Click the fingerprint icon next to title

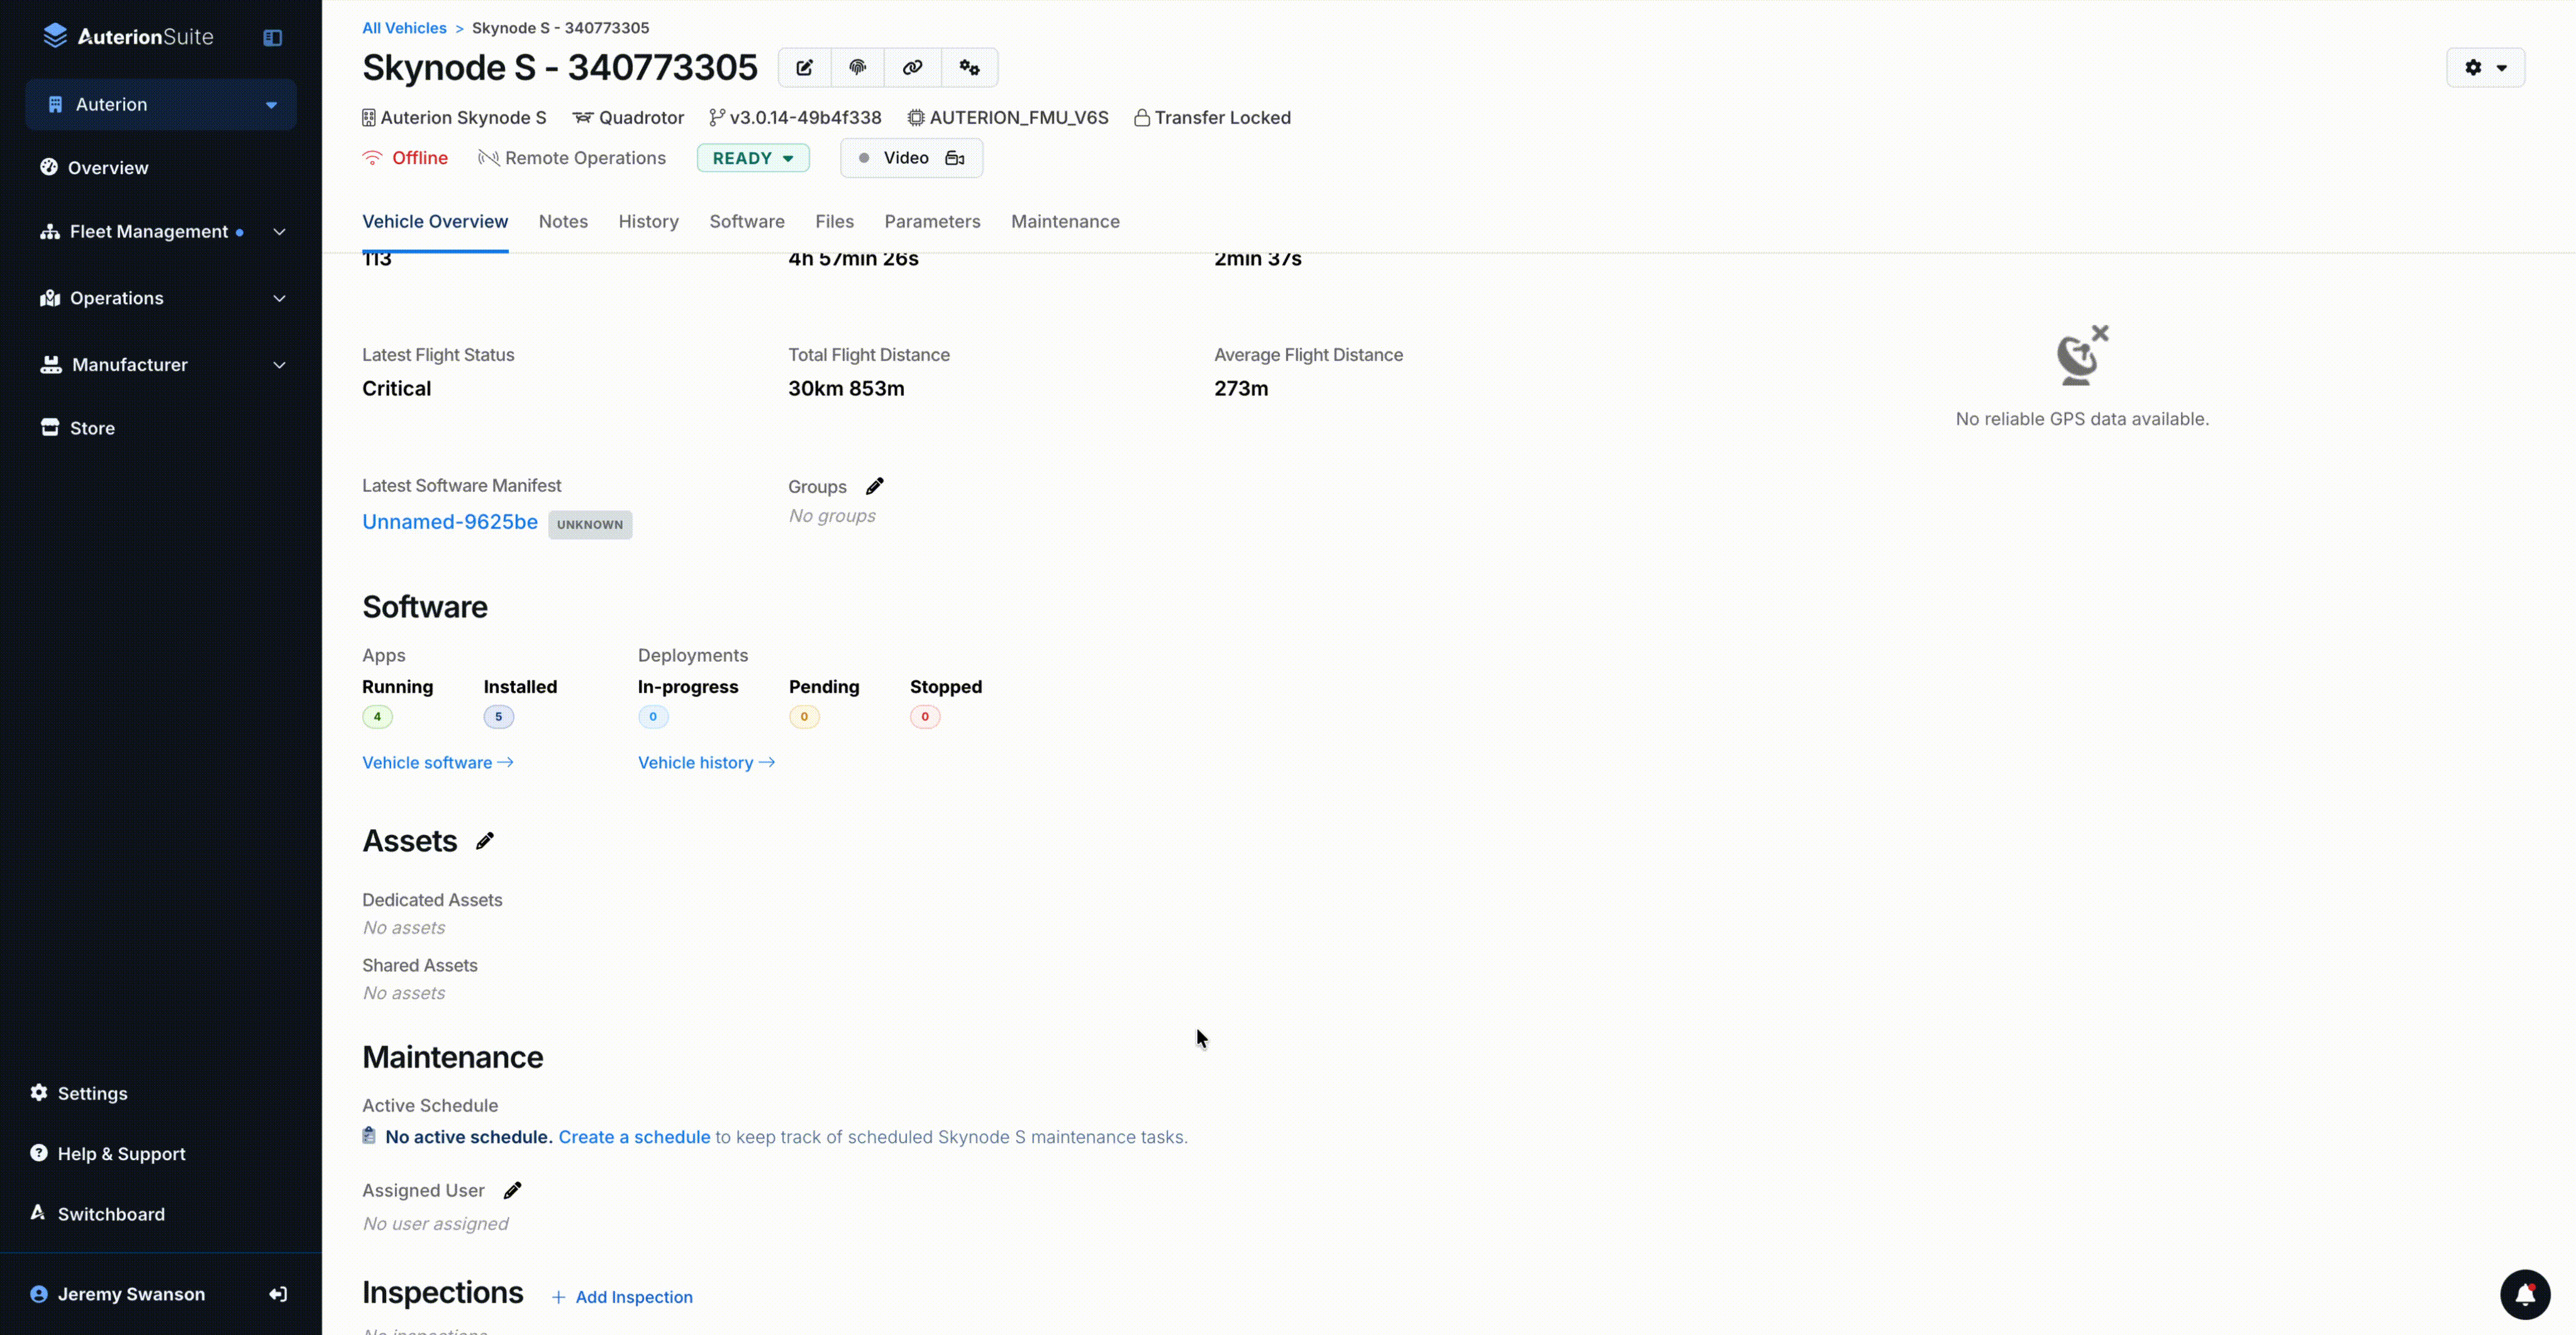tap(858, 67)
